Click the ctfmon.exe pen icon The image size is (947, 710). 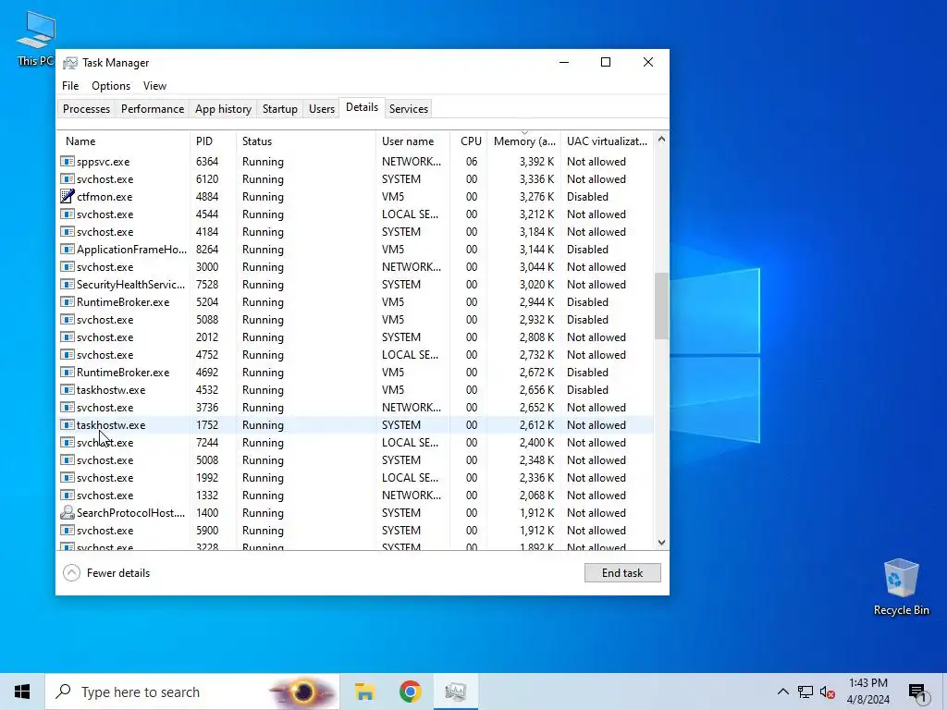pos(67,196)
